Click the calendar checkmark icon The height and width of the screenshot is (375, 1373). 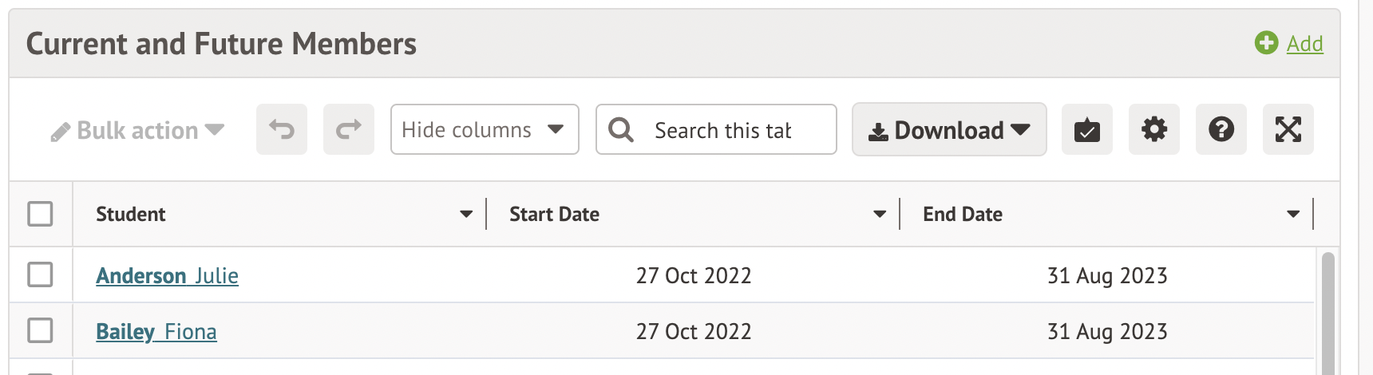tap(1086, 129)
